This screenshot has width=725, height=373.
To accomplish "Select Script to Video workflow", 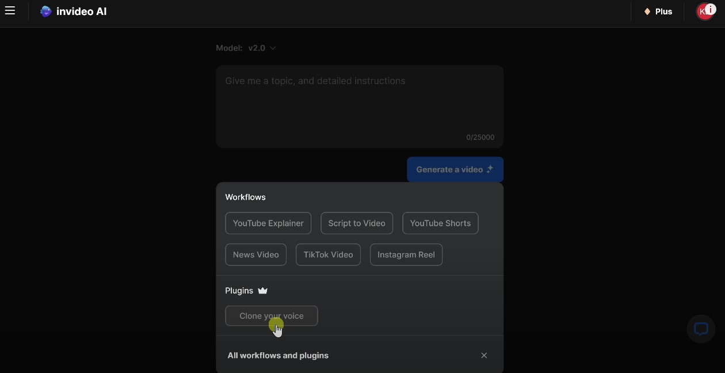I will pos(357,223).
